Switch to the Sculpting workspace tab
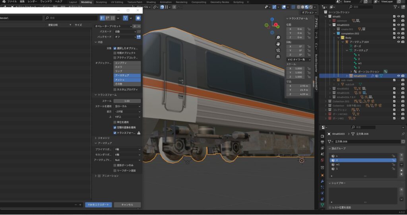The height and width of the screenshot is (215, 407). pos(101,2)
